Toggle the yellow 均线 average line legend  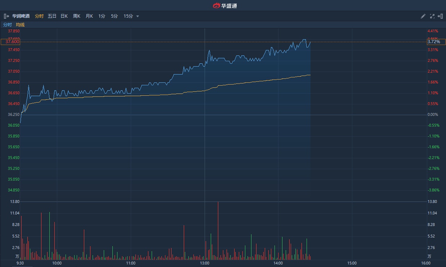pyautogui.click(x=20, y=25)
